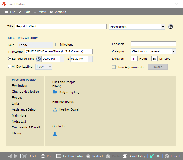Open the Edit menu

(24, 12)
